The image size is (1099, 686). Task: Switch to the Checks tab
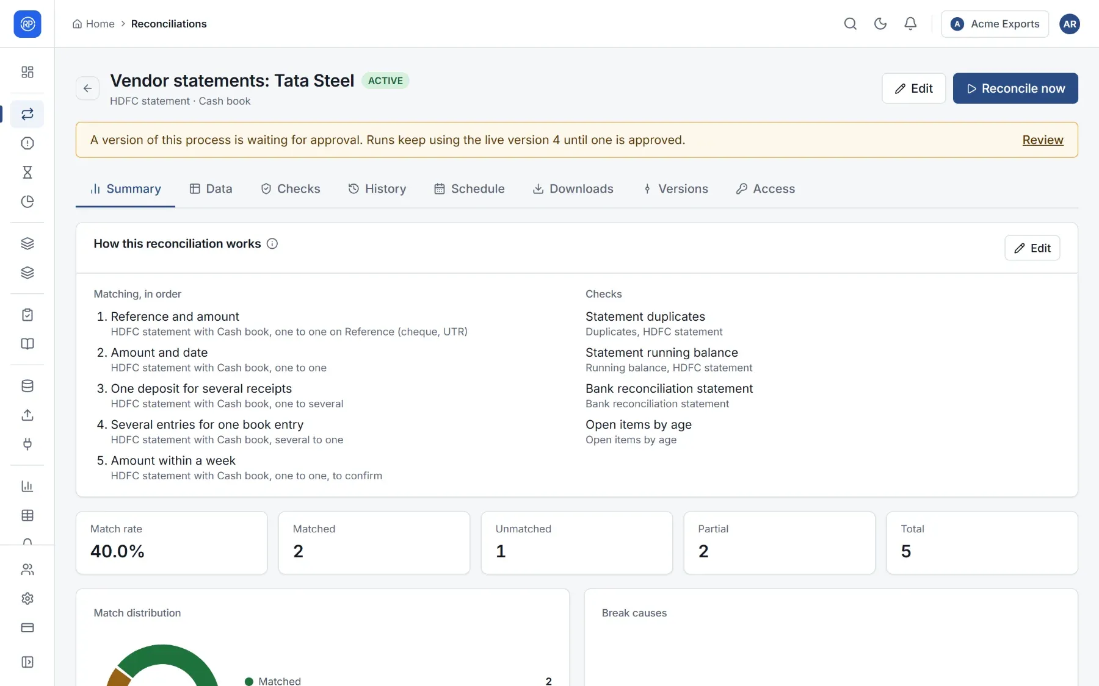tap(290, 189)
